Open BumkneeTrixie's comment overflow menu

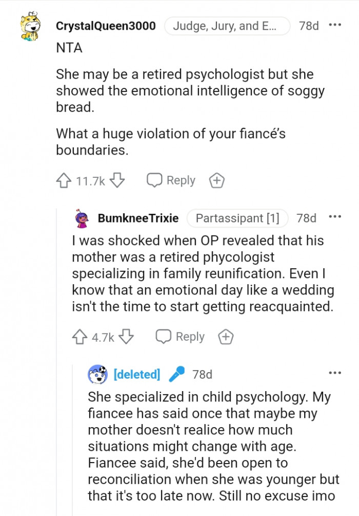point(336,216)
